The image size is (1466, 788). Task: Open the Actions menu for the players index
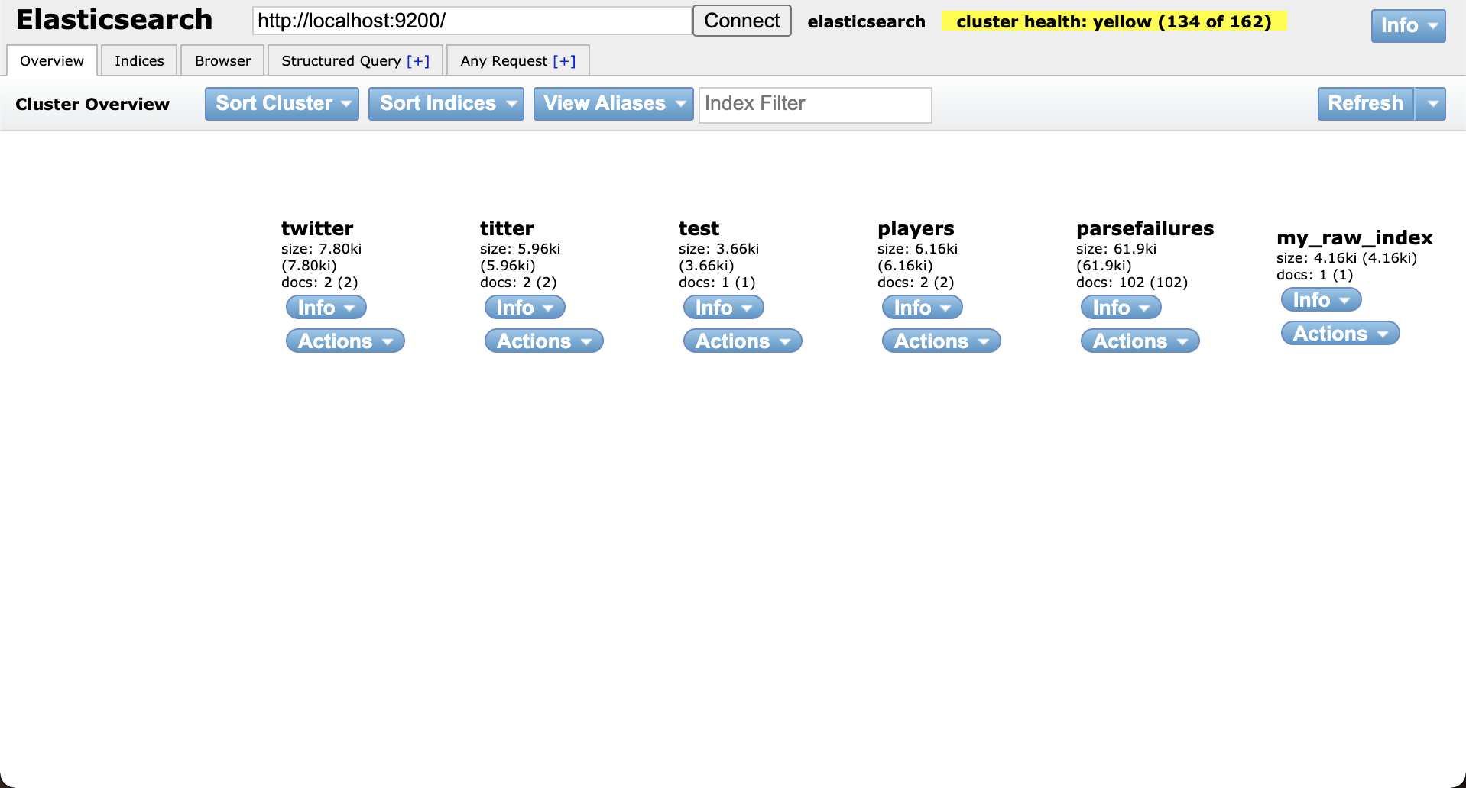tap(939, 341)
